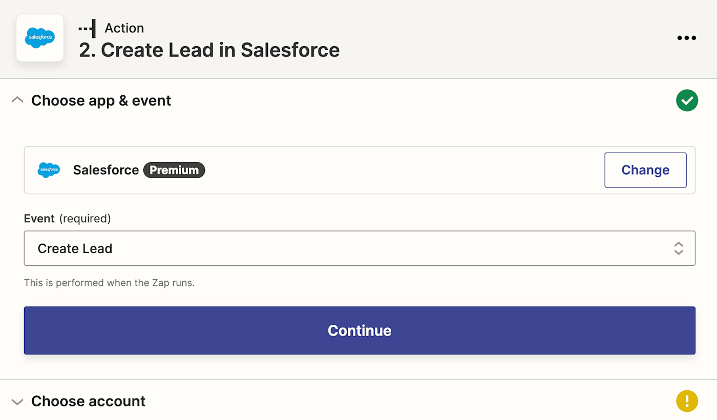Click the Choose account section heading
The image size is (717, 420).
click(88, 401)
